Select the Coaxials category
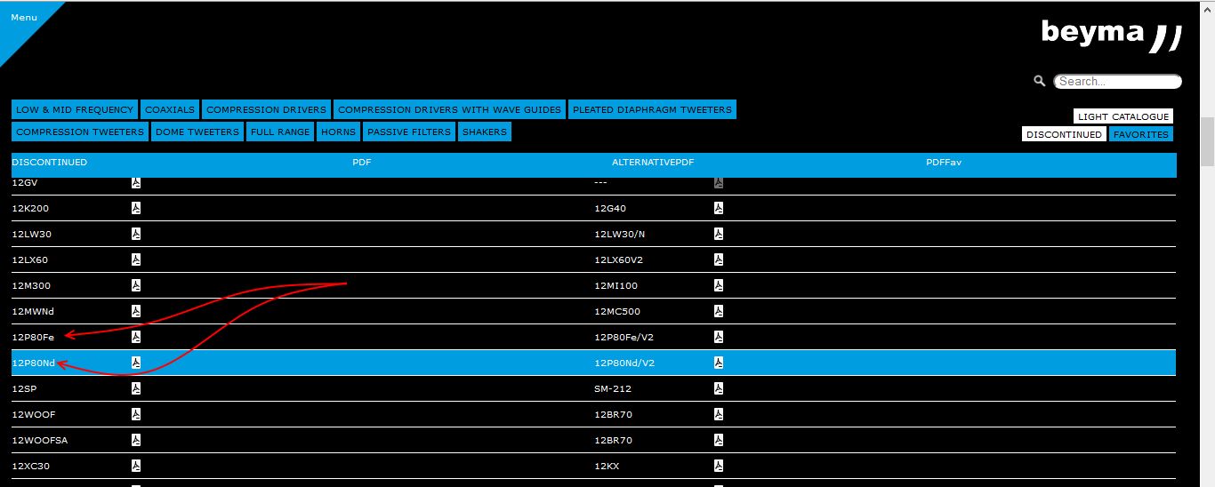 (170, 109)
